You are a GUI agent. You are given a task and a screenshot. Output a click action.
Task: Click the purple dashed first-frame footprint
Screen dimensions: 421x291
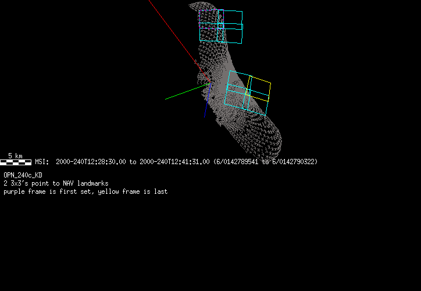tap(212, 19)
